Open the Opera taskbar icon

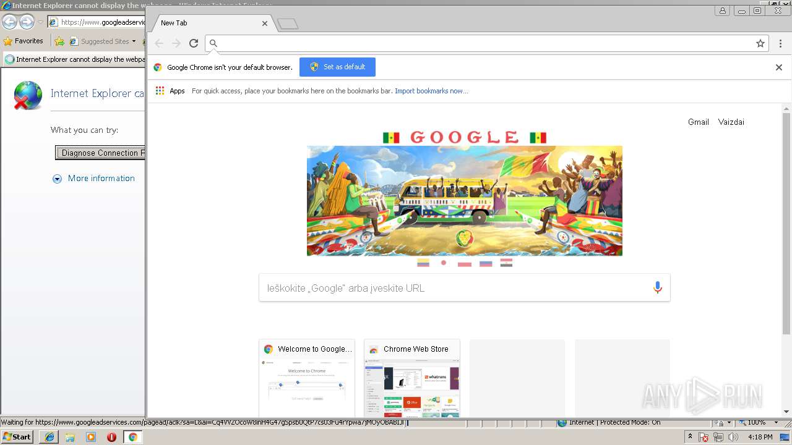pos(112,437)
